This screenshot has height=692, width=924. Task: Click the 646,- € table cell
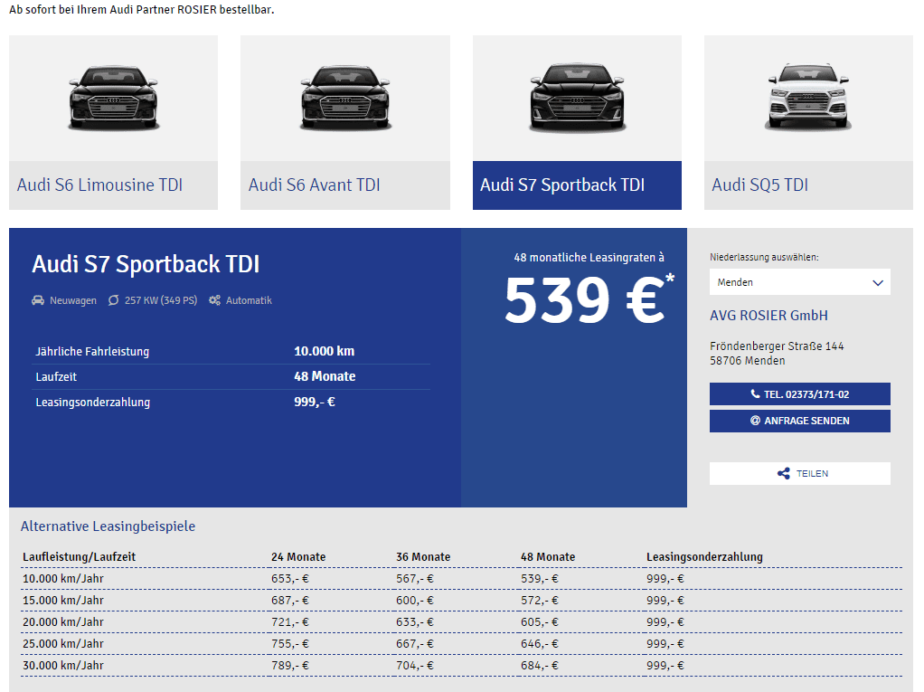coord(540,644)
